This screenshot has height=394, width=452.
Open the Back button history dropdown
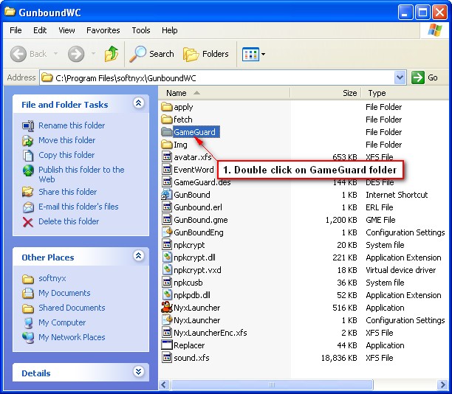pyautogui.click(x=56, y=54)
